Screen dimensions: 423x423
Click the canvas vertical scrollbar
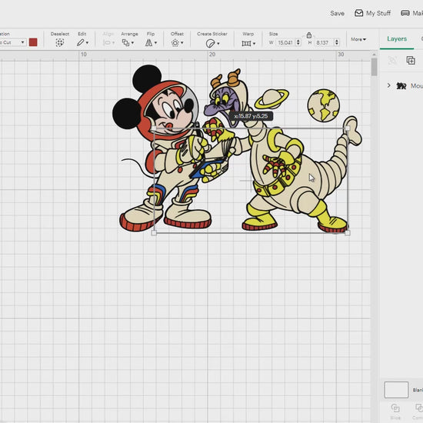pyautogui.click(x=374, y=67)
